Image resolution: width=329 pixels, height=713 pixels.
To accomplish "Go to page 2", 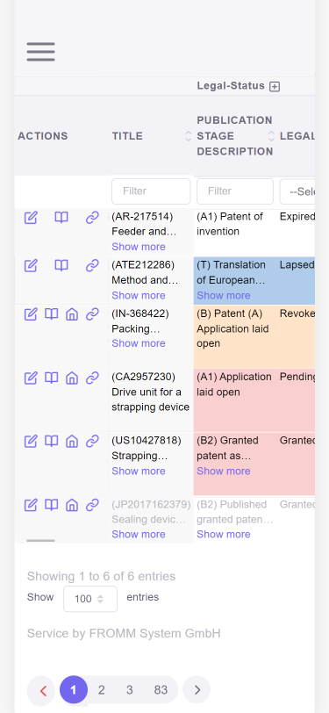I will tap(102, 690).
